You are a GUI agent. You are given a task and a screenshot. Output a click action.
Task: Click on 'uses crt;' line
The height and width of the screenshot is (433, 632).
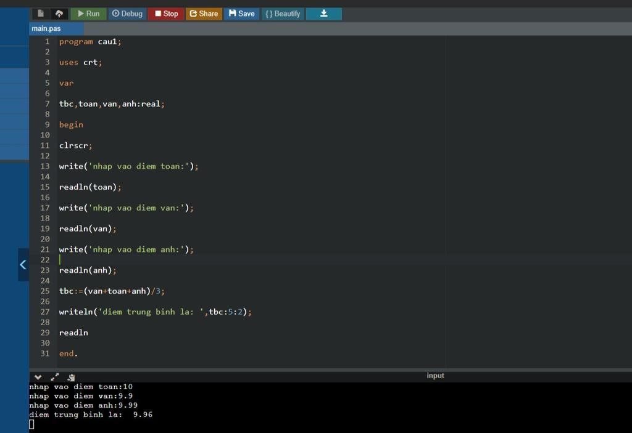[81, 62]
